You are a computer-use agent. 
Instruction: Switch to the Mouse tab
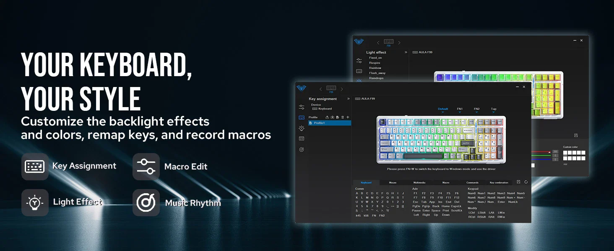[393, 183]
